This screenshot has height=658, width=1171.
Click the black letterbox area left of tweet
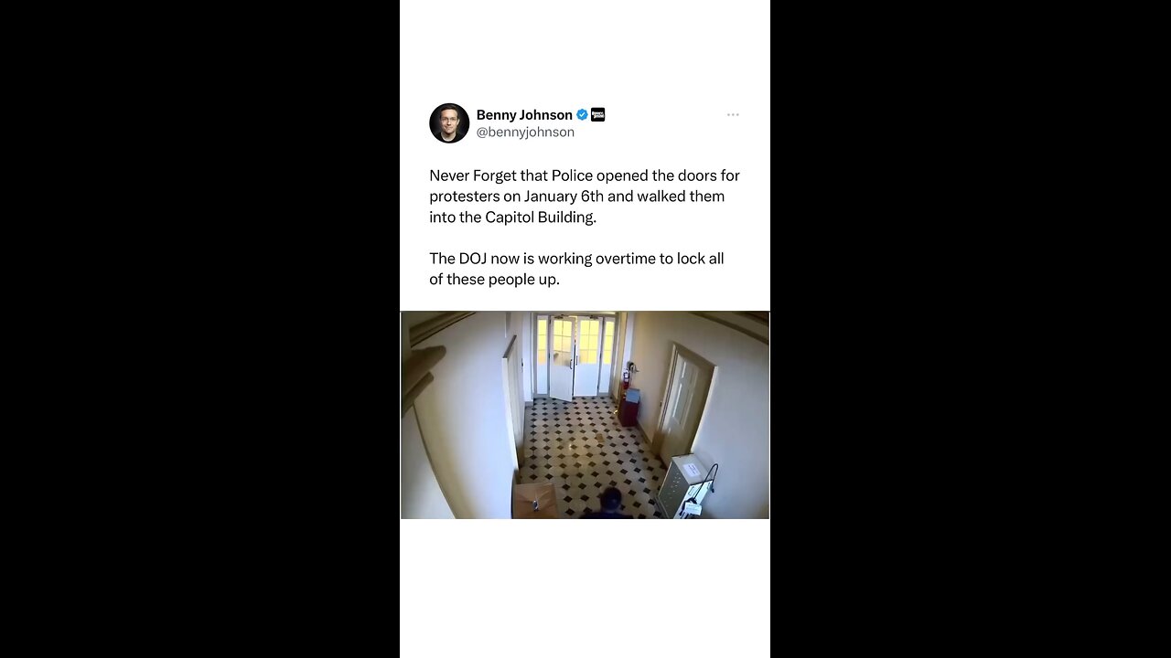click(199, 329)
